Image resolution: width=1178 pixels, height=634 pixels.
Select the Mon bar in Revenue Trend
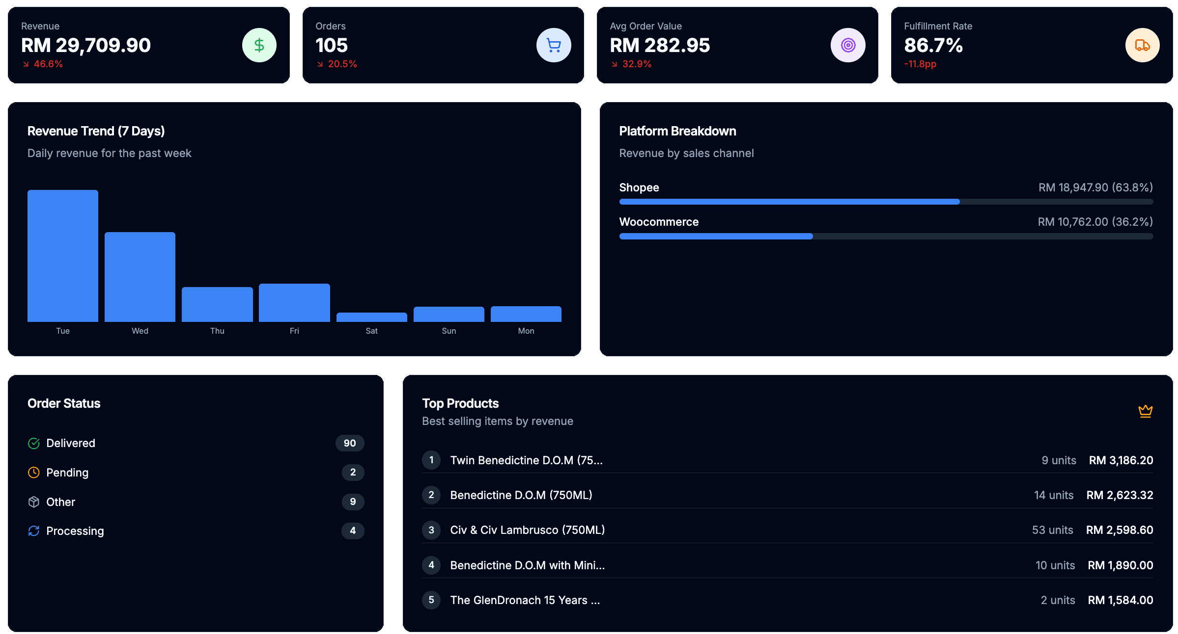click(x=526, y=314)
